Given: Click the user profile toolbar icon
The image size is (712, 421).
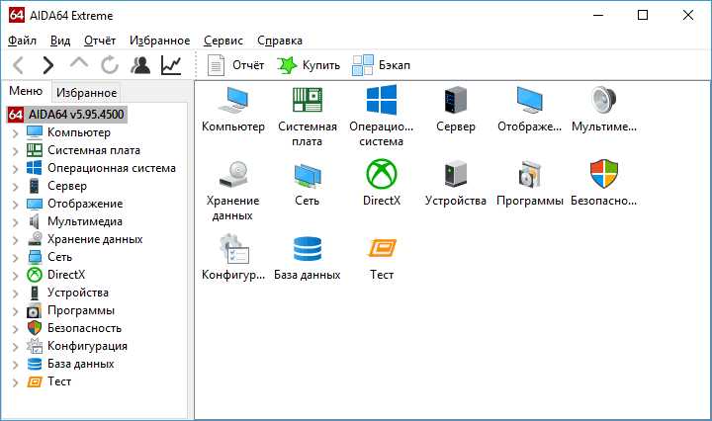Looking at the screenshot, I should click(x=140, y=65).
